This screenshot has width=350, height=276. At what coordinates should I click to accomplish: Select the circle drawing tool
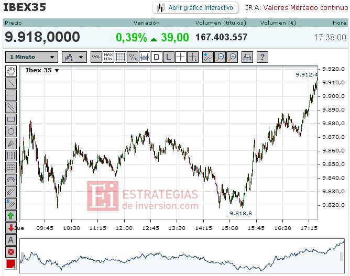click(10, 131)
